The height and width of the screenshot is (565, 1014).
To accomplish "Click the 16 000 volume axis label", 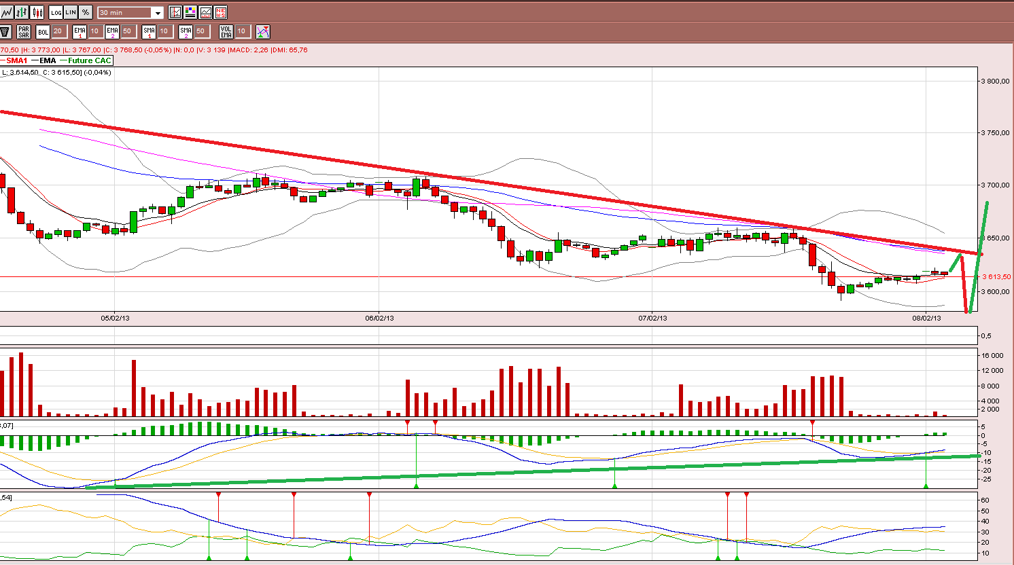I will pos(992,355).
